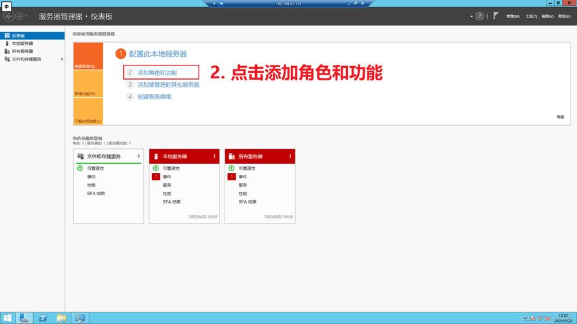Click 隐藏 to hide the welcome tile

click(x=560, y=117)
